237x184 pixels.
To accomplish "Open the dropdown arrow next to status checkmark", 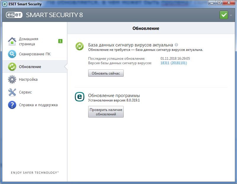I will click(x=231, y=15).
